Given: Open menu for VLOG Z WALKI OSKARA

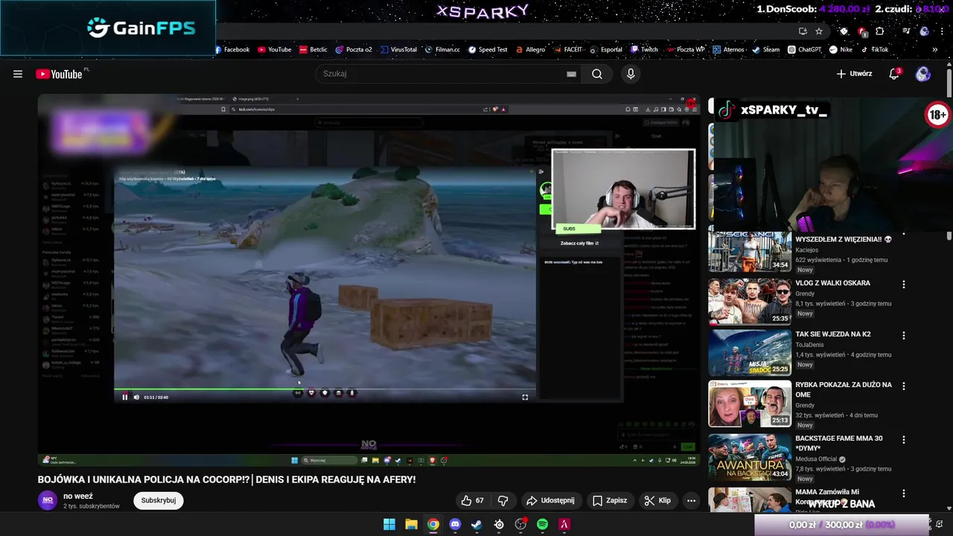Looking at the screenshot, I should click(x=904, y=284).
